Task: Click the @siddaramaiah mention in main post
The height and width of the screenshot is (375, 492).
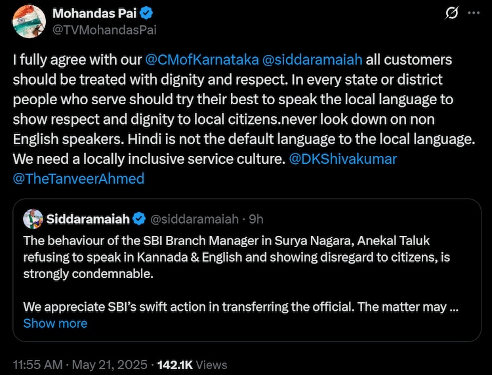Action: (x=312, y=60)
